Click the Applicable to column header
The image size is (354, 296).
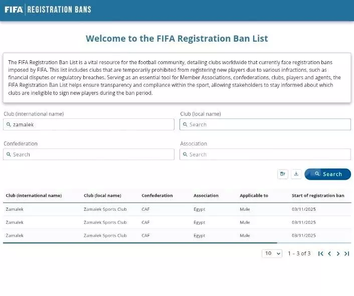[x=254, y=196]
